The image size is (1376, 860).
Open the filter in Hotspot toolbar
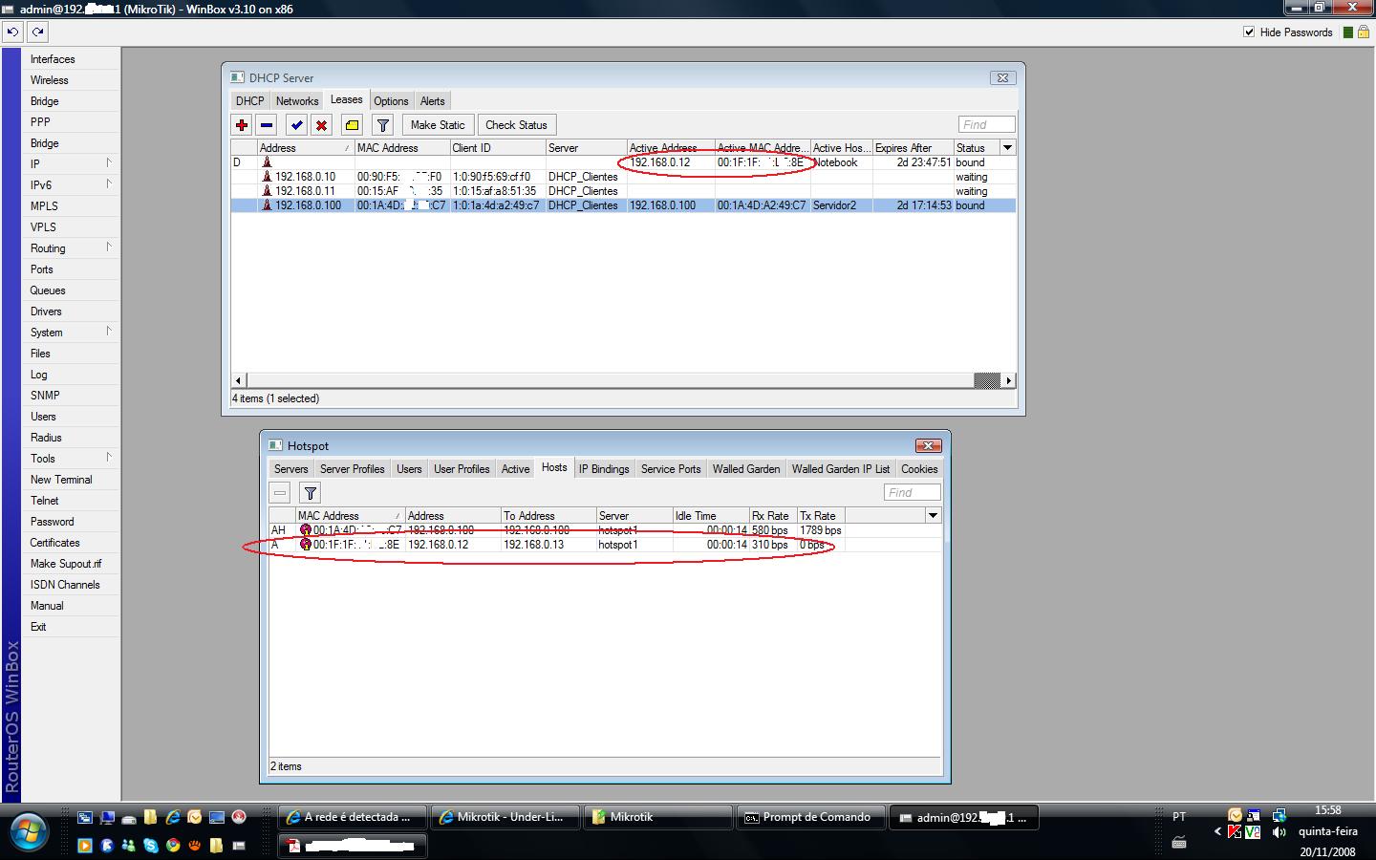[311, 493]
